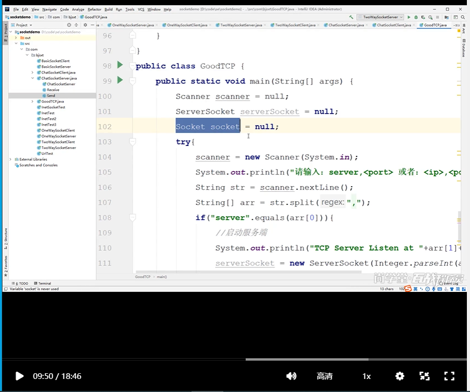
Task: Toggle Sogou English/Chinese mode icon
Action: (415, 289)
